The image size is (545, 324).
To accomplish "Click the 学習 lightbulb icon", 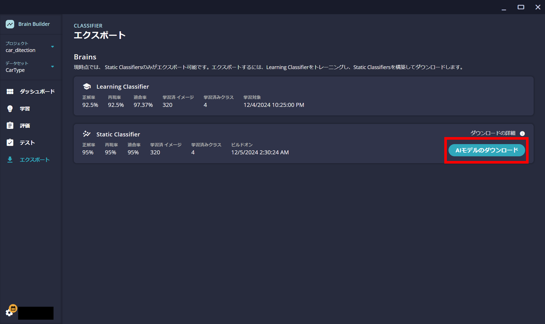I will [x=10, y=109].
